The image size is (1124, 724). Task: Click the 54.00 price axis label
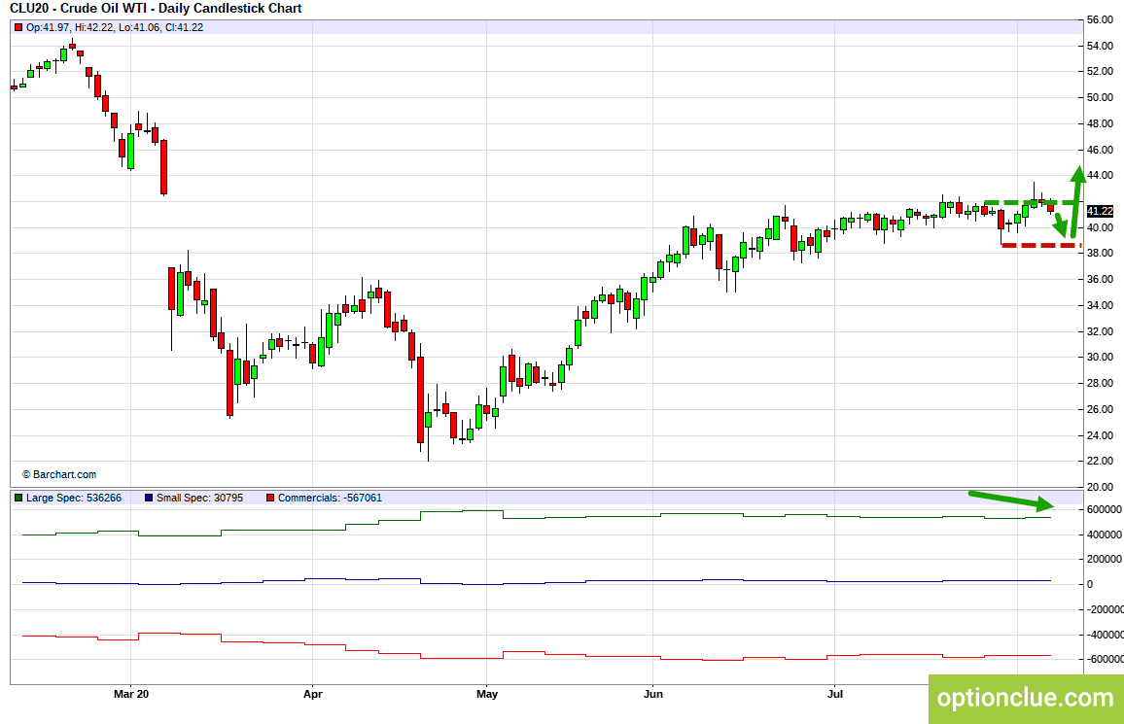point(1100,46)
